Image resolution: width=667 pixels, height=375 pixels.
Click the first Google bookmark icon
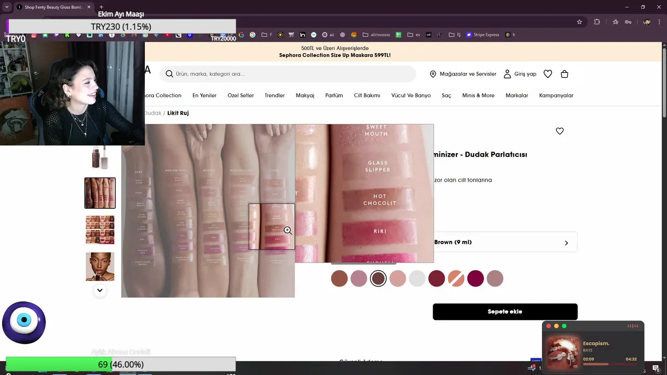(241, 35)
